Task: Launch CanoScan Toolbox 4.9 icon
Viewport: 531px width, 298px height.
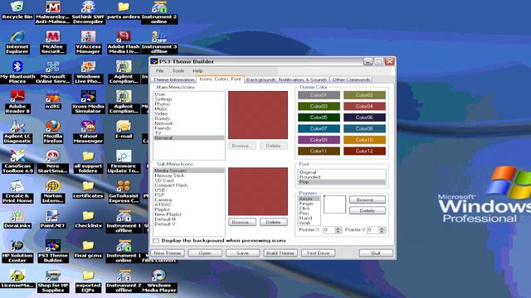Action: click(17, 161)
